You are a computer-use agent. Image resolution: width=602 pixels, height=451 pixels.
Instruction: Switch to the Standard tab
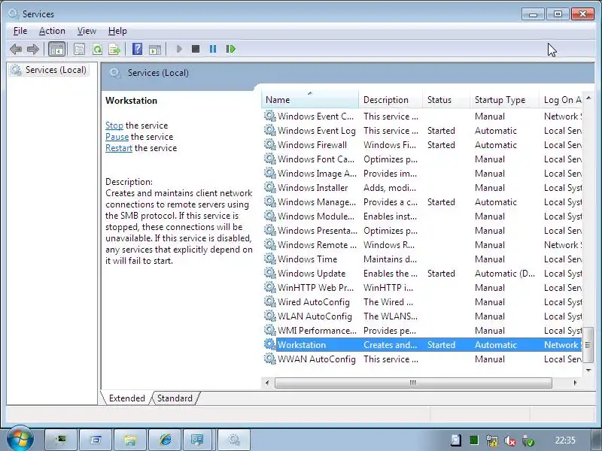175,398
